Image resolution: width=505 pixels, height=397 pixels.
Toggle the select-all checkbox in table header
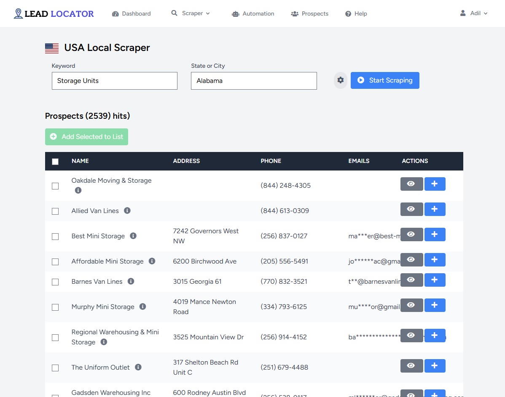click(55, 161)
